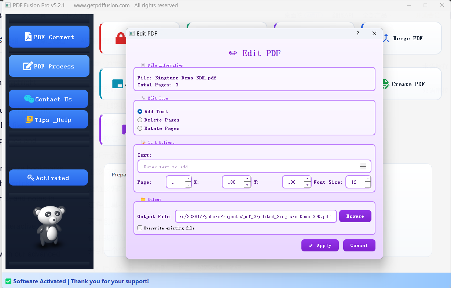Increase the Font Size value
The height and width of the screenshot is (288, 451).
tap(367, 180)
